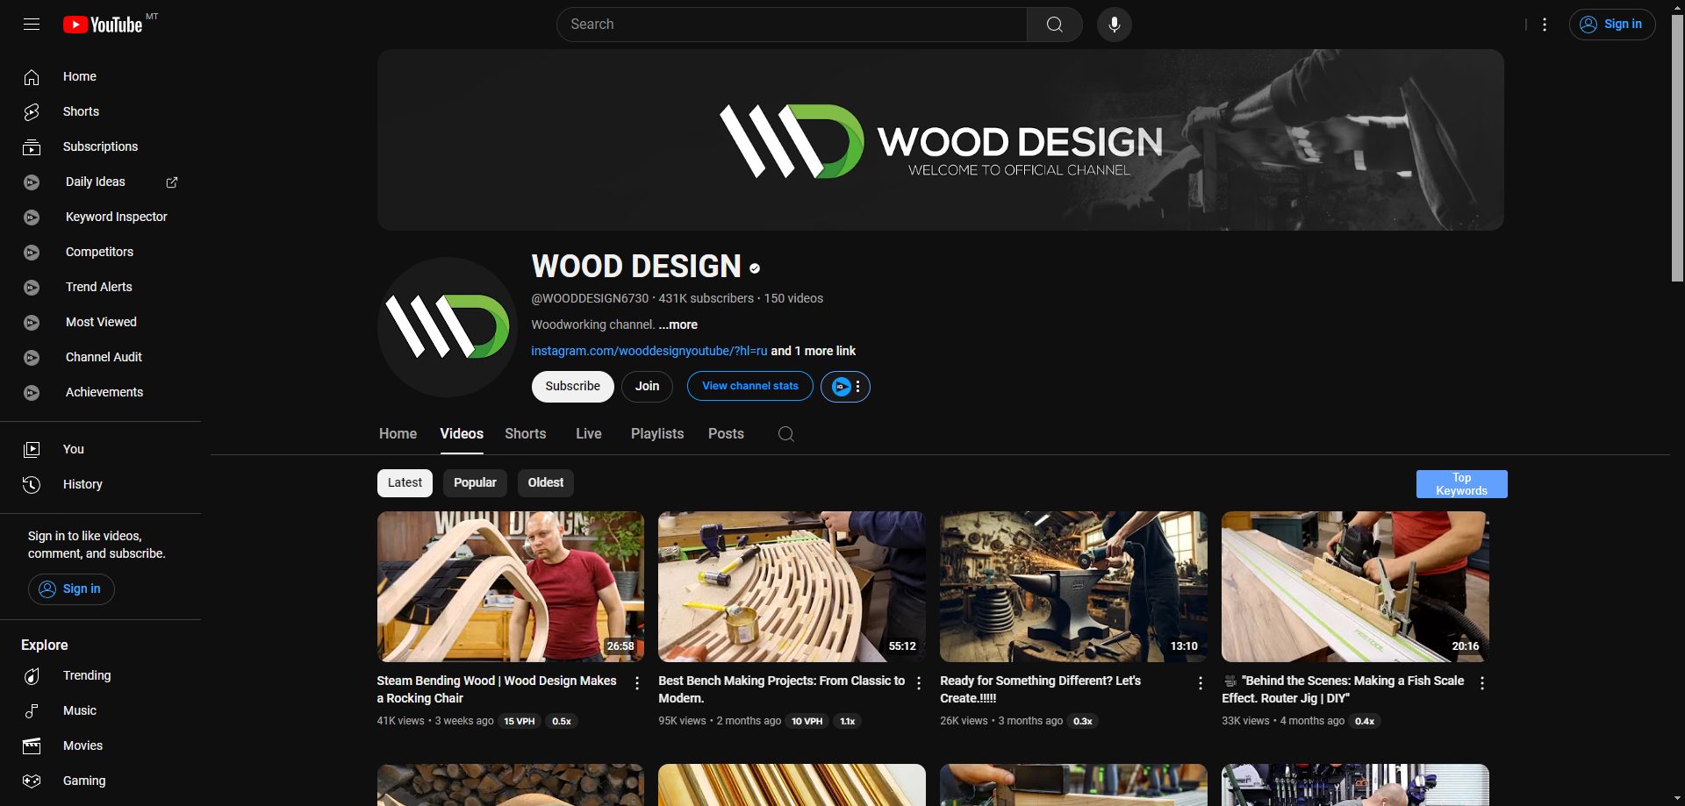Open the 20:16 router jig video thumbnail

1355,587
